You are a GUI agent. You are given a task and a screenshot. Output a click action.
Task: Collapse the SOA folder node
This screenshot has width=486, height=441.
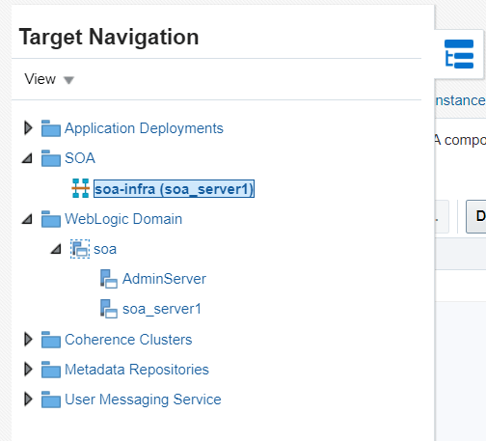(x=27, y=158)
